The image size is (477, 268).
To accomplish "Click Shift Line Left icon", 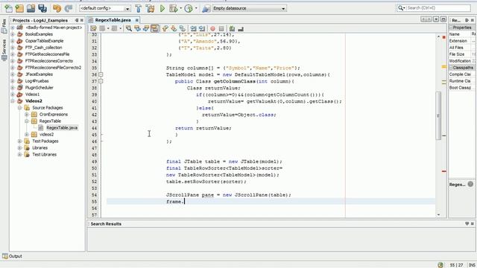I will (194, 28).
